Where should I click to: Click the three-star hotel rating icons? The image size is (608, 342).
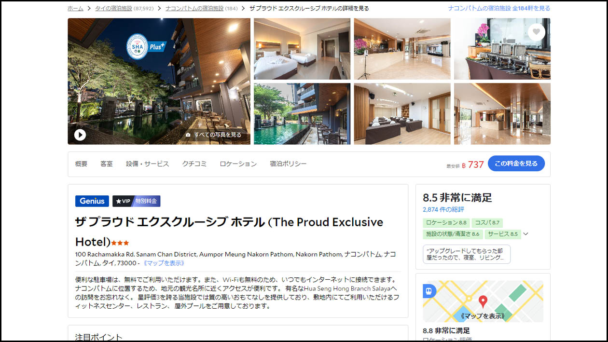(x=120, y=243)
